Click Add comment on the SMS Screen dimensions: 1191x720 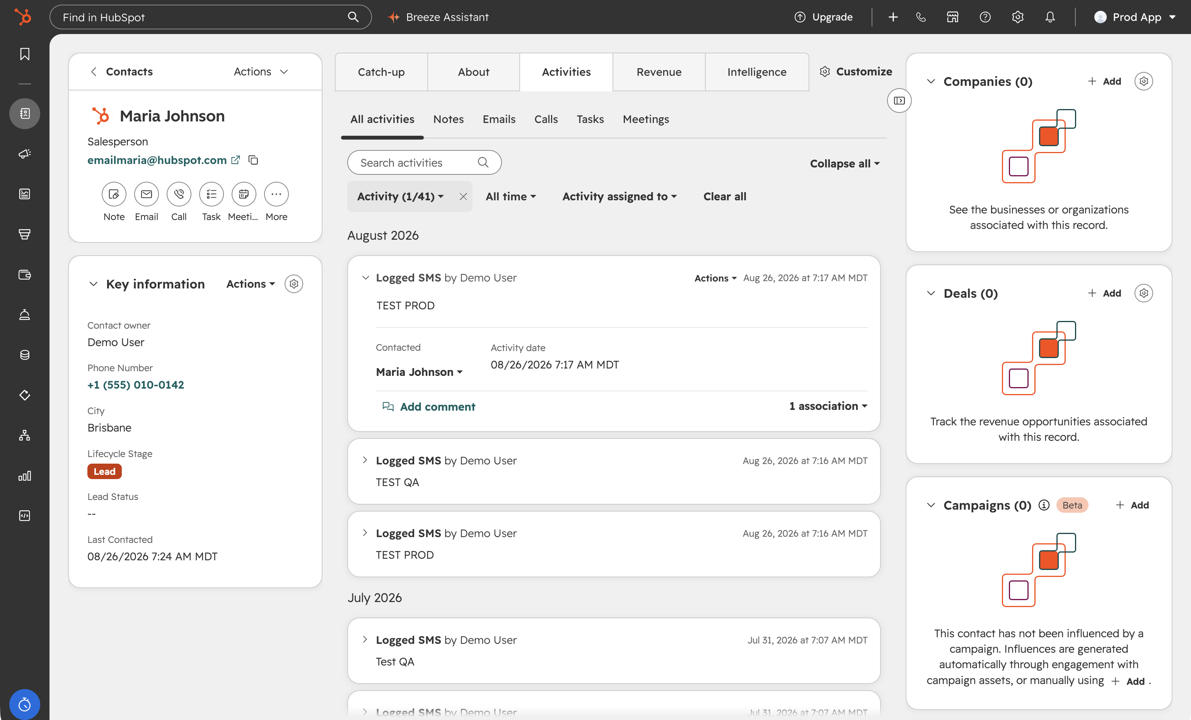coord(429,407)
